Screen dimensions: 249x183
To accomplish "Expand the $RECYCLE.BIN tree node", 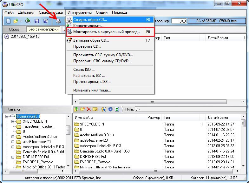I will (13, 122).
